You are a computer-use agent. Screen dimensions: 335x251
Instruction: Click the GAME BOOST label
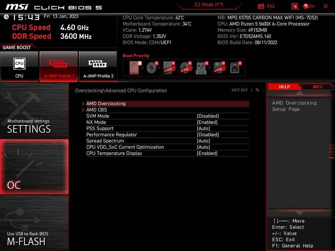pyautogui.click(x=17, y=47)
